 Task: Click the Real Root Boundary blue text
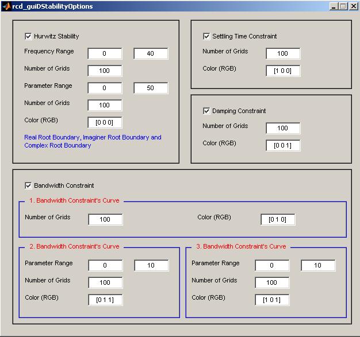(93, 141)
